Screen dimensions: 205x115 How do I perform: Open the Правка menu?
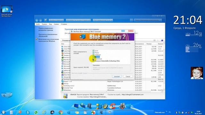(44, 24)
